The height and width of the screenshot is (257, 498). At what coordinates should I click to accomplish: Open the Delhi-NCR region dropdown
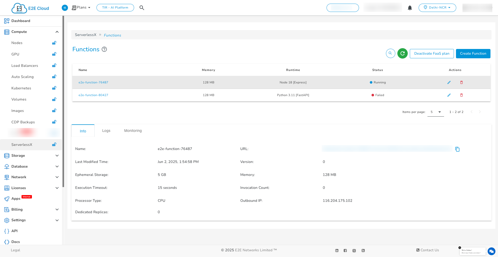pos(437,8)
